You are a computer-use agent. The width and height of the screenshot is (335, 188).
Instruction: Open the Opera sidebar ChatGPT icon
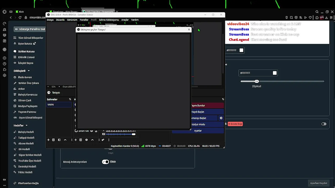[4, 49]
